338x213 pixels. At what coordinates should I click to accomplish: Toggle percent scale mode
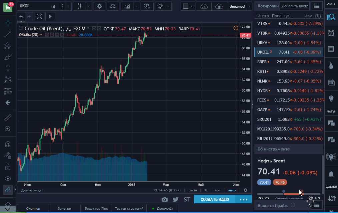click(x=206, y=190)
